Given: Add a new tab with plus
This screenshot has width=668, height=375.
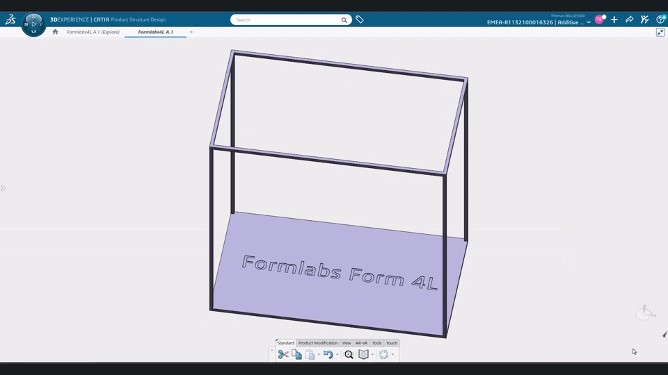Looking at the screenshot, I should 191,32.
